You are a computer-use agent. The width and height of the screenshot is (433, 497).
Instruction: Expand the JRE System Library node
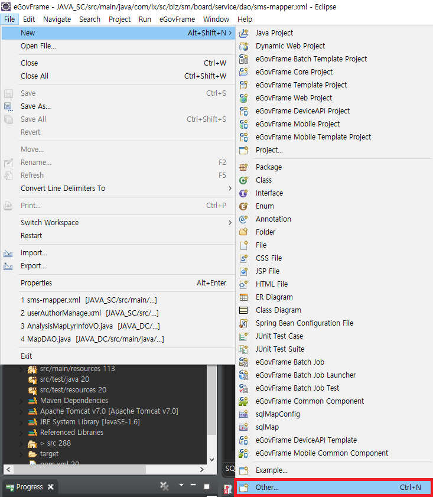click(x=21, y=422)
